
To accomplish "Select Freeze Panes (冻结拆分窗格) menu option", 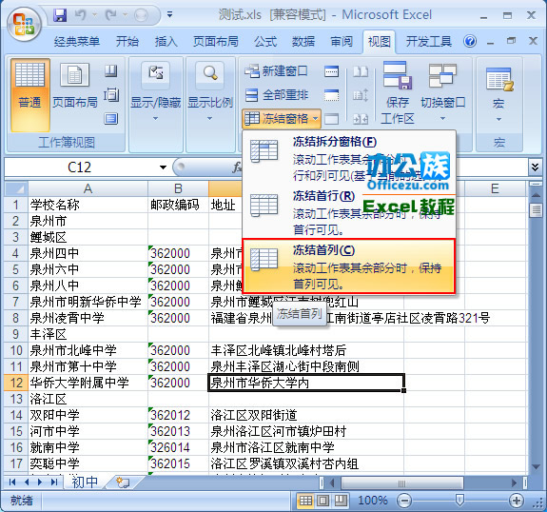I will point(349,158).
